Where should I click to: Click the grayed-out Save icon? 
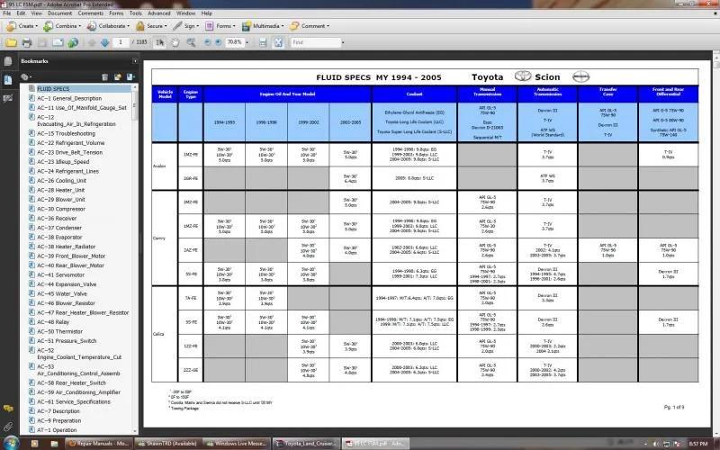coord(41,42)
